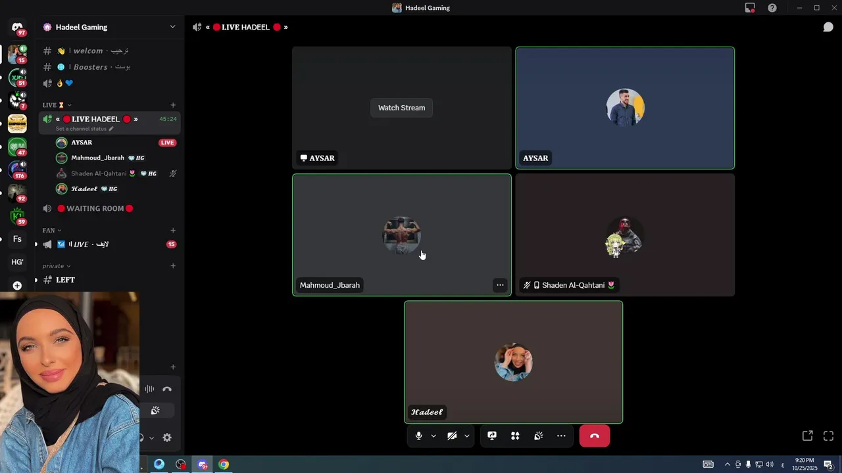Image resolution: width=842 pixels, height=473 pixels.
Task: Share your screen
Action: click(x=492, y=436)
